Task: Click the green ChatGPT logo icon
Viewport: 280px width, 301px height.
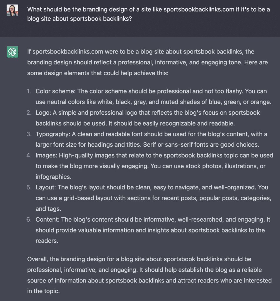Action: [12, 52]
